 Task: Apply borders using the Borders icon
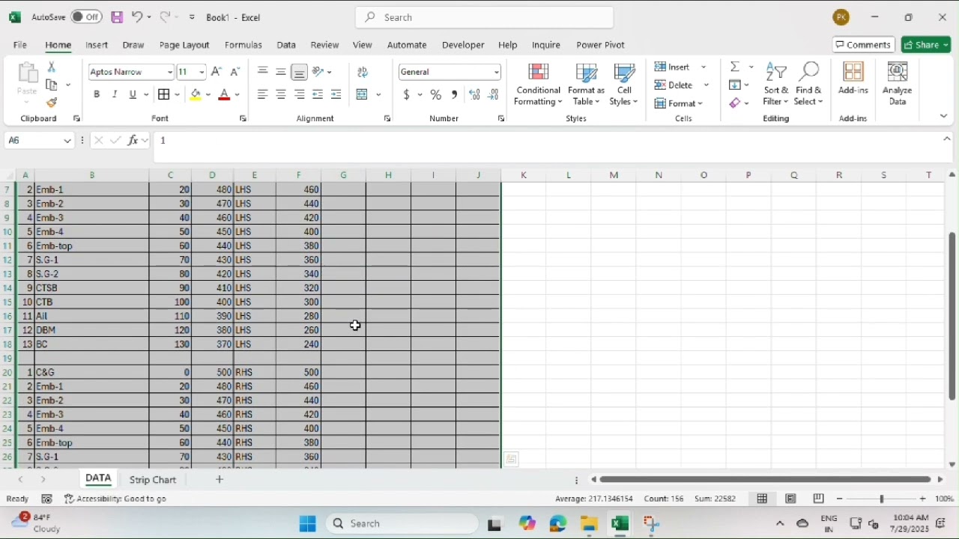[x=164, y=94]
